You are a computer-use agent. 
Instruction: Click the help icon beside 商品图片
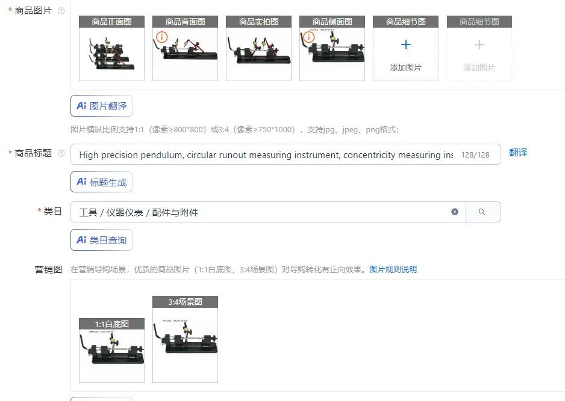61,11
